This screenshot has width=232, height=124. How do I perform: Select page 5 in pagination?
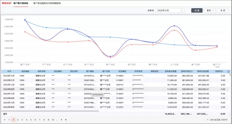point(31,119)
